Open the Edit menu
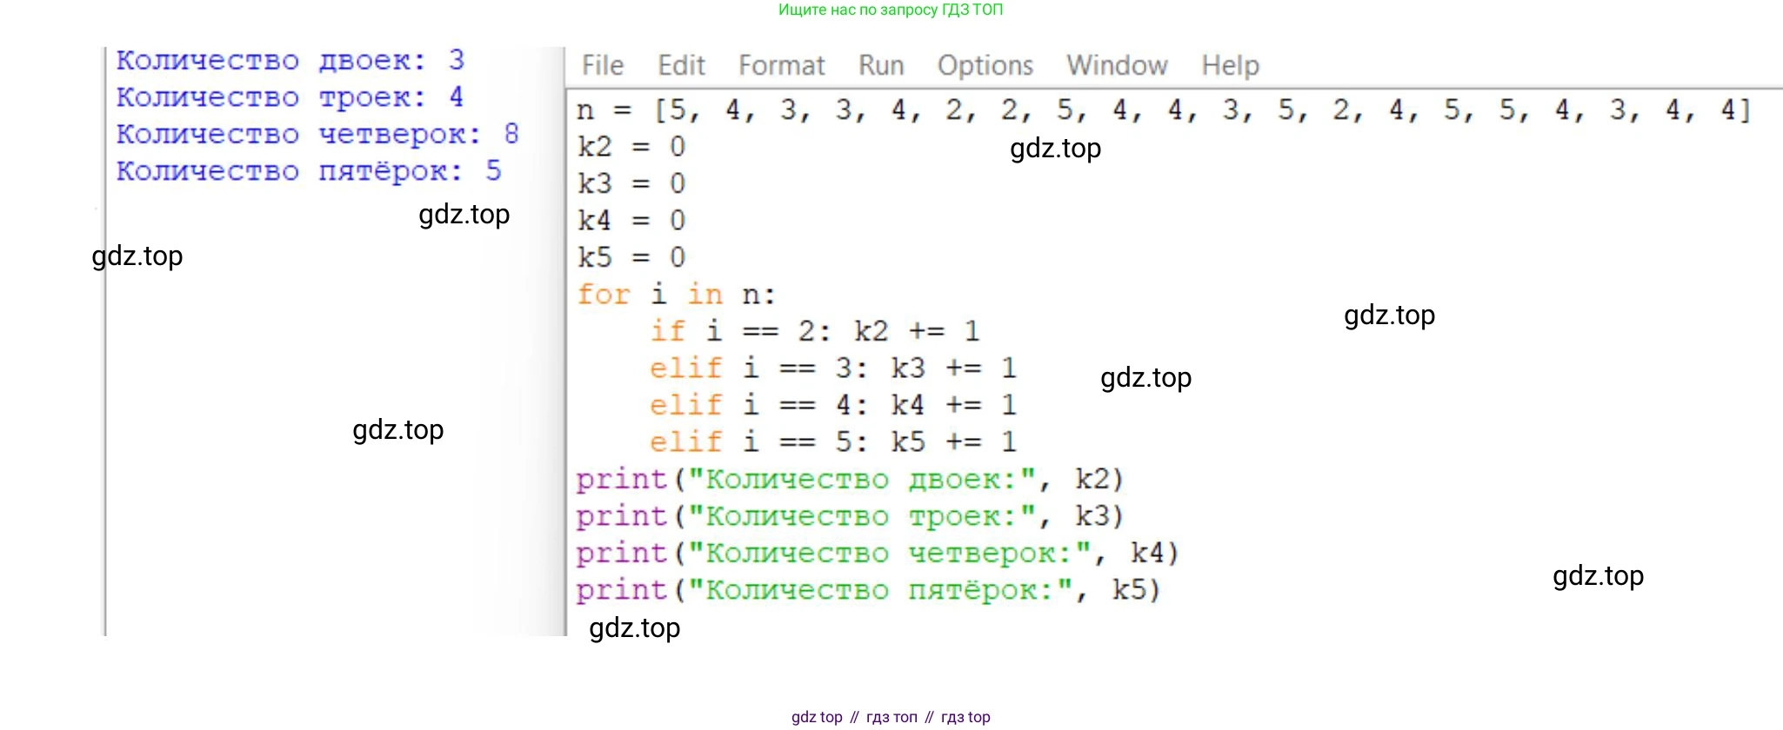Image resolution: width=1783 pixels, height=730 pixels. 681,65
